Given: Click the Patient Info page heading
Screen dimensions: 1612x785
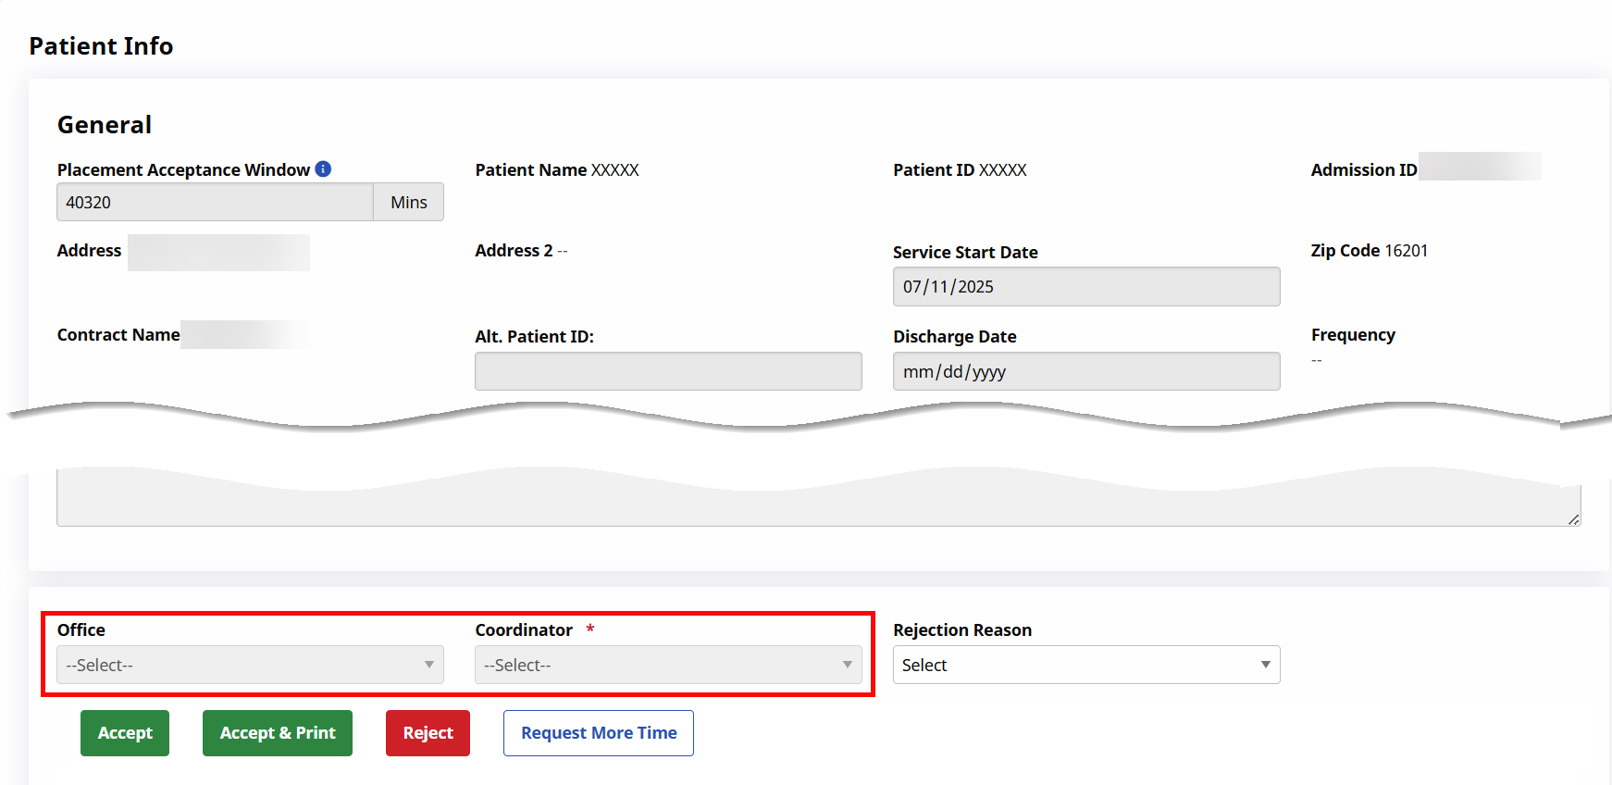Looking at the screenshot, I should click(x=101, y=46).
